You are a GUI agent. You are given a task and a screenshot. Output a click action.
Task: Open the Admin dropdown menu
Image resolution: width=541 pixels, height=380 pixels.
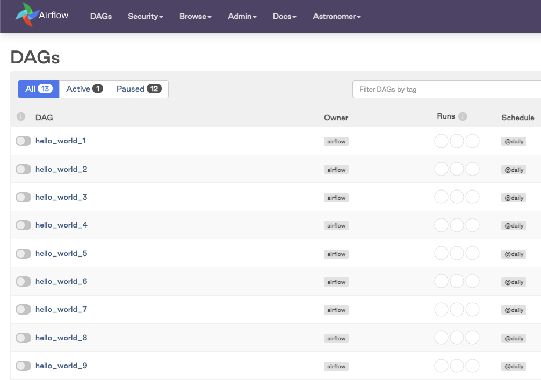point(242,16)
